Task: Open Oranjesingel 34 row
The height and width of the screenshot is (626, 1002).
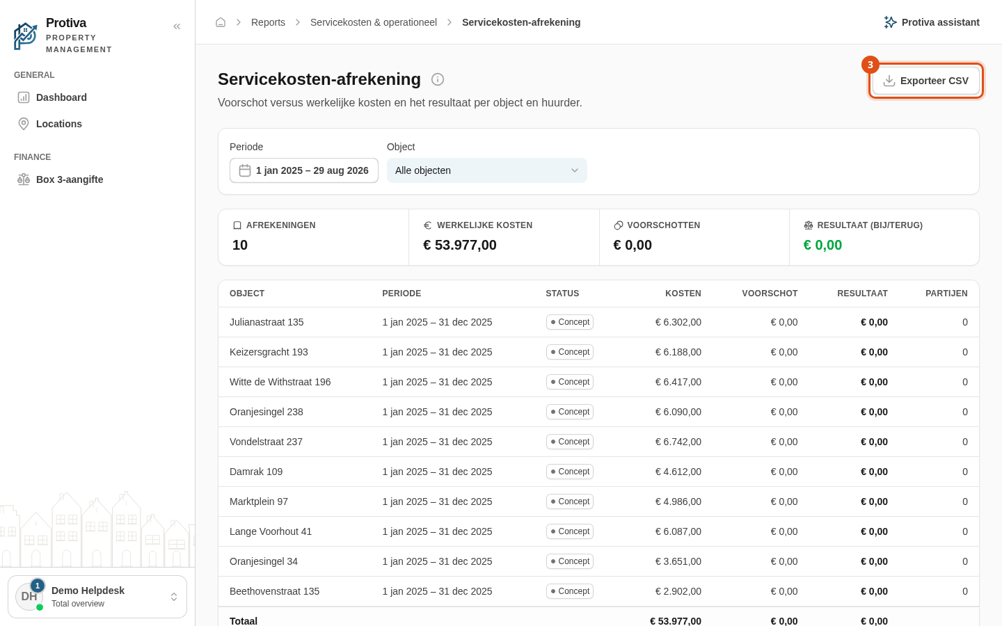Action: pyautogui.click(x=598, y=561)
